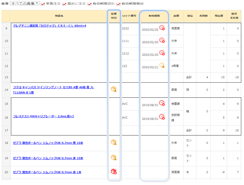Click stock warning icon for ゼブラ 黒 10本

(114, 142)
